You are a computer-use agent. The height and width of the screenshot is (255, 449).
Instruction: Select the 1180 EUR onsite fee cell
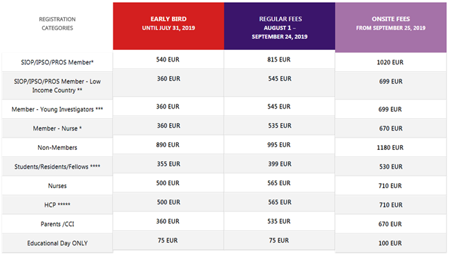[x=390, y=148]
